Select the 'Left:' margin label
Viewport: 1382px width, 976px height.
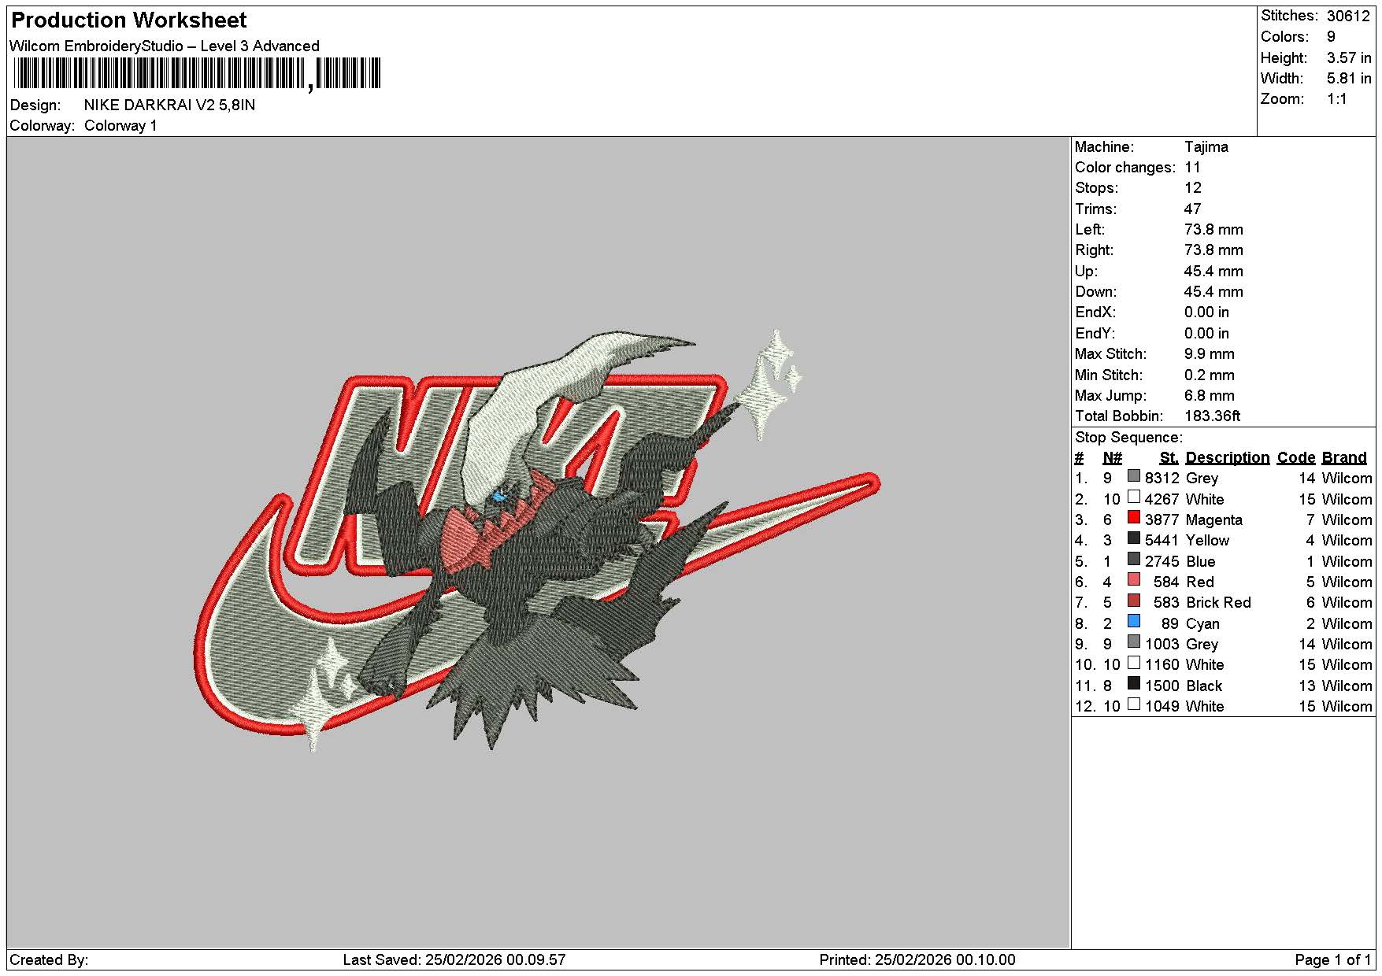(1090, 230)
